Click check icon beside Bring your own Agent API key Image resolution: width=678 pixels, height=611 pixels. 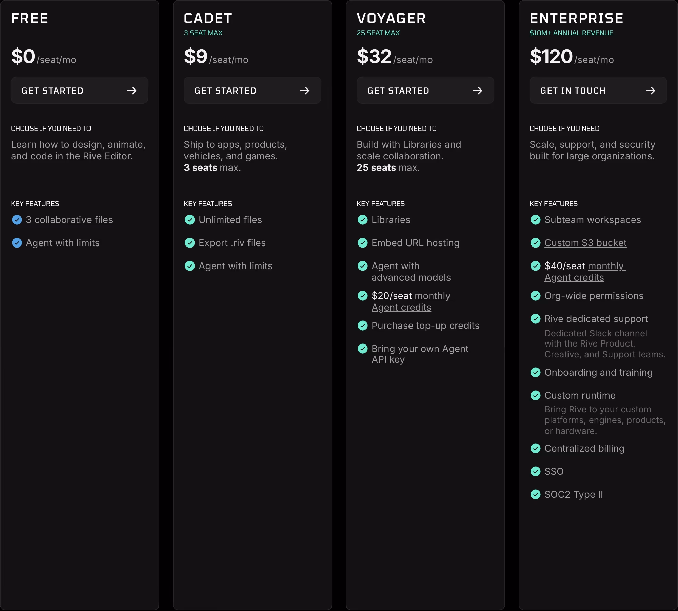pos(363,349)
